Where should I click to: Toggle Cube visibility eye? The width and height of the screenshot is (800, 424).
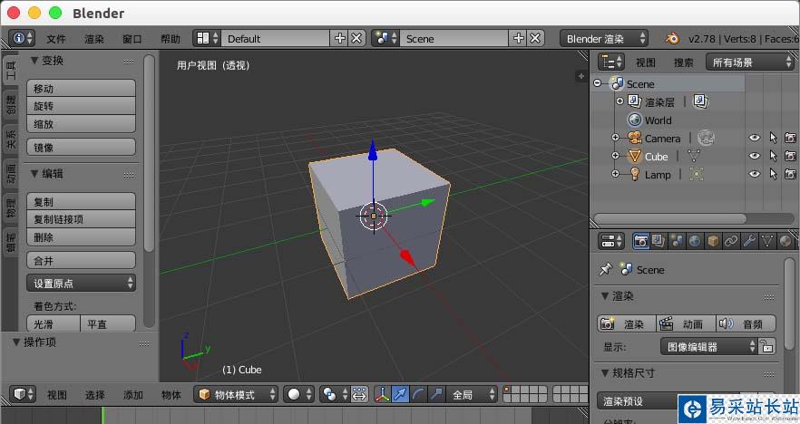click(754, 156)
